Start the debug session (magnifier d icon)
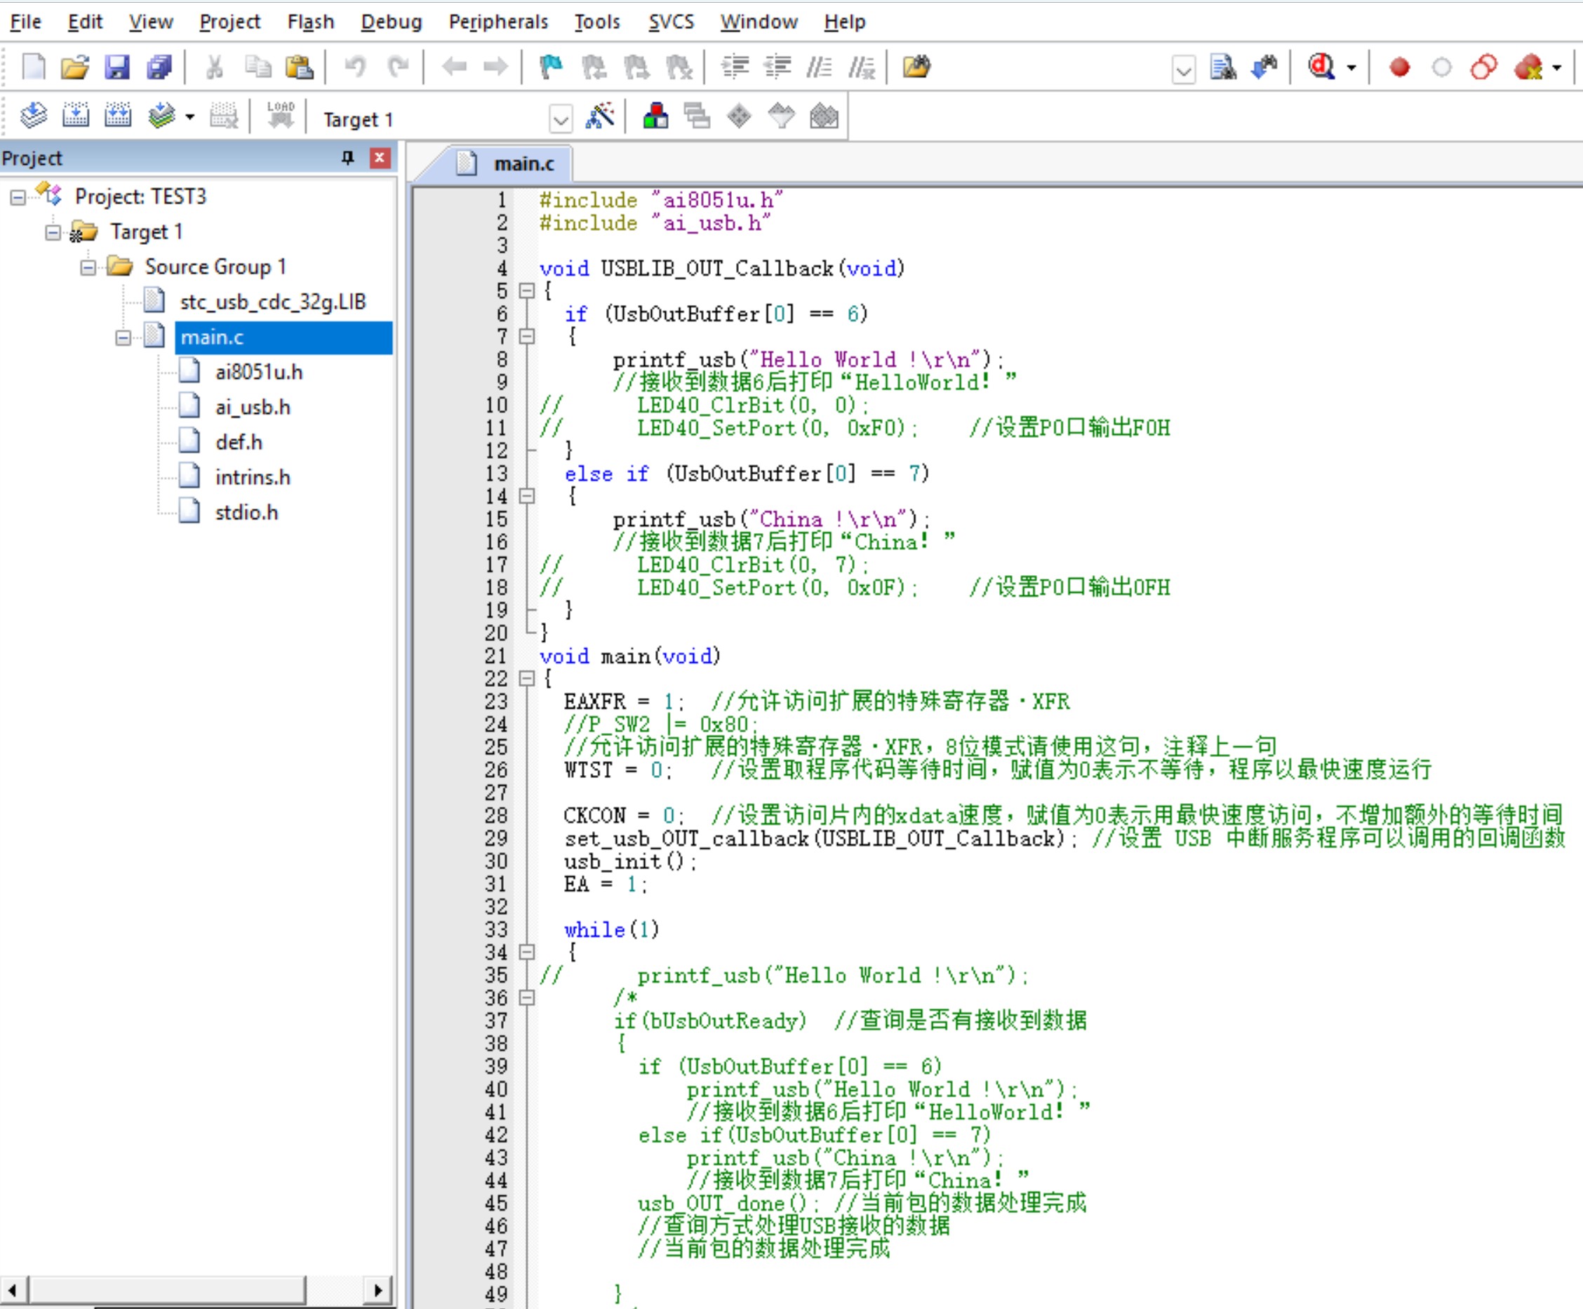The height and width of the screenshot is (1309, 1583). point(1321,67)
